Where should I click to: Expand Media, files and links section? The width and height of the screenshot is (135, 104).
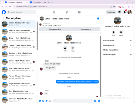tap(117, 50)
